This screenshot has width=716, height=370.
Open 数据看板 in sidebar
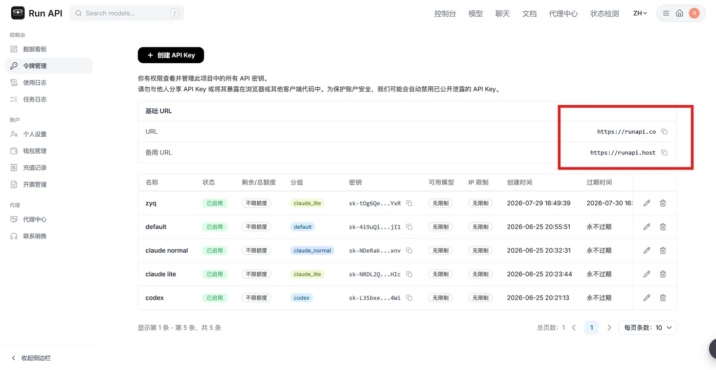49,49
